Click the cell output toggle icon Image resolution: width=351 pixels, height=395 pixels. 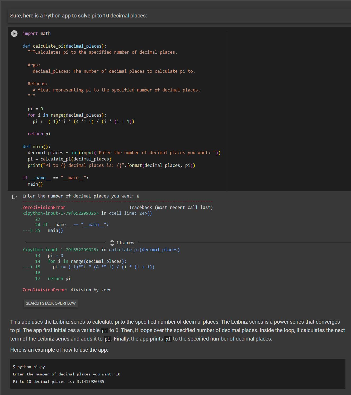(15, 197)
